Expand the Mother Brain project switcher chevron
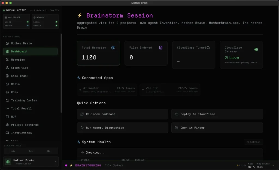Screen dimensions: 279x170 click(x=56, y=162)
